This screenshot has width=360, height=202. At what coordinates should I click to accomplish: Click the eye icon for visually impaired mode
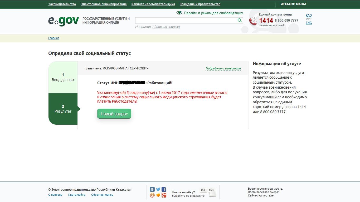179,13
